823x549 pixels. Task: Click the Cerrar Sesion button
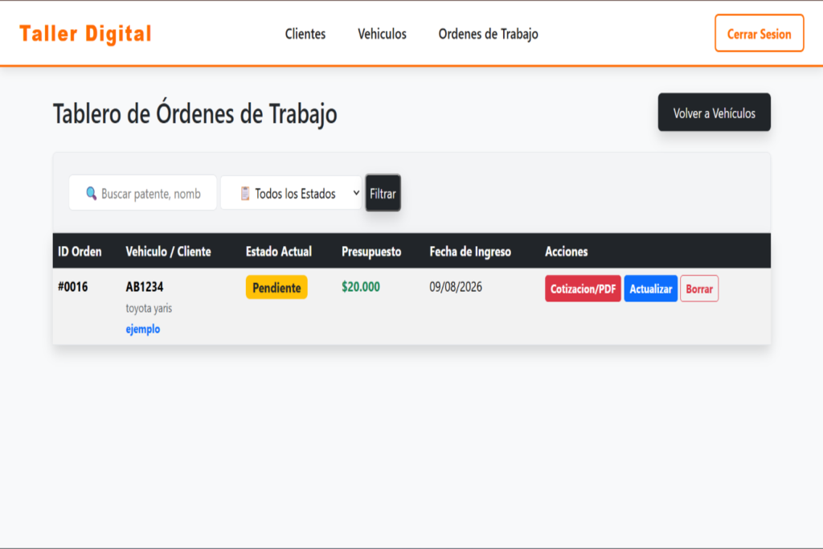[x=759, y=34]
